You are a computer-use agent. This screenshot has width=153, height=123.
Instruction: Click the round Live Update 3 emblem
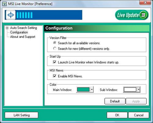143,15
